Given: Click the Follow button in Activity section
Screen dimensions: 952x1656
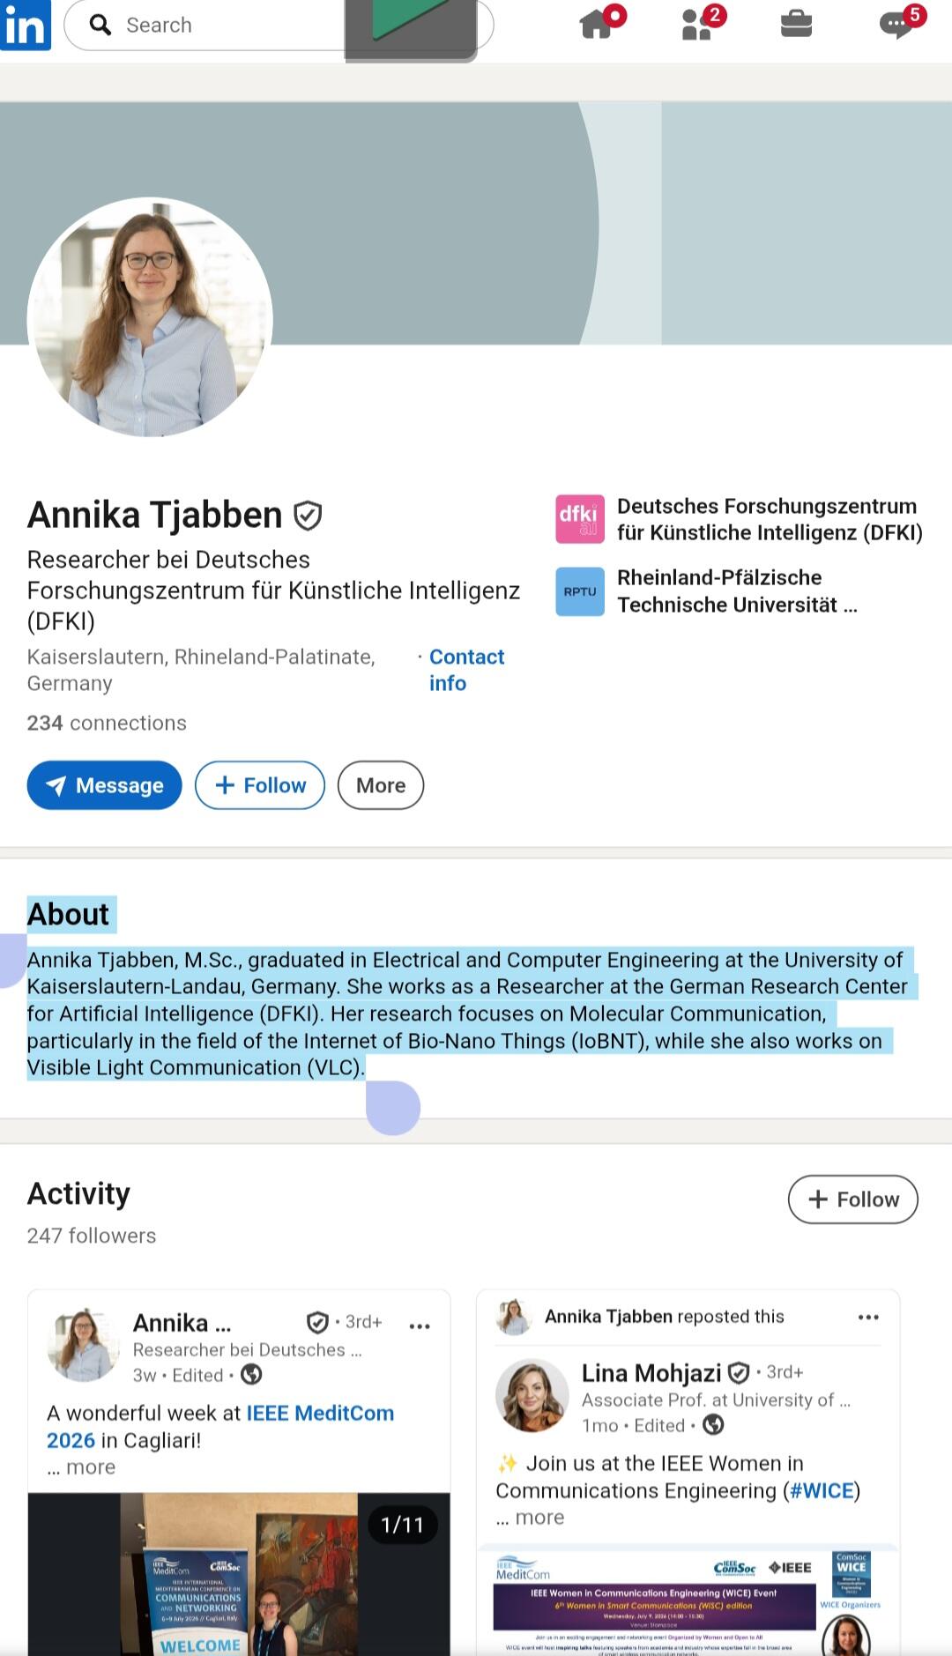Looking at the screenshot, I should coord(852,1199).
